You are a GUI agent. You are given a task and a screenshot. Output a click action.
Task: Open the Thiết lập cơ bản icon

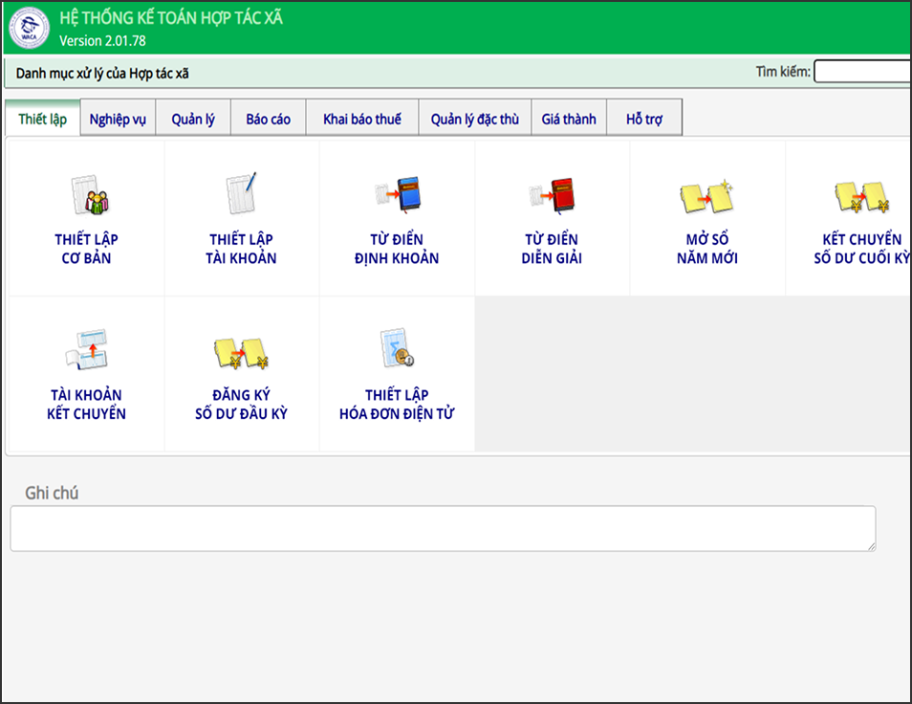[90, 195]
